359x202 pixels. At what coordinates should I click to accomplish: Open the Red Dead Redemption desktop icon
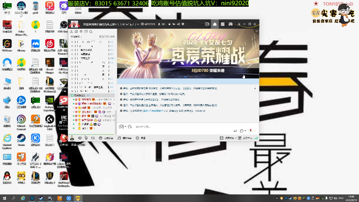pyautogui.click(x=63, y=178)
